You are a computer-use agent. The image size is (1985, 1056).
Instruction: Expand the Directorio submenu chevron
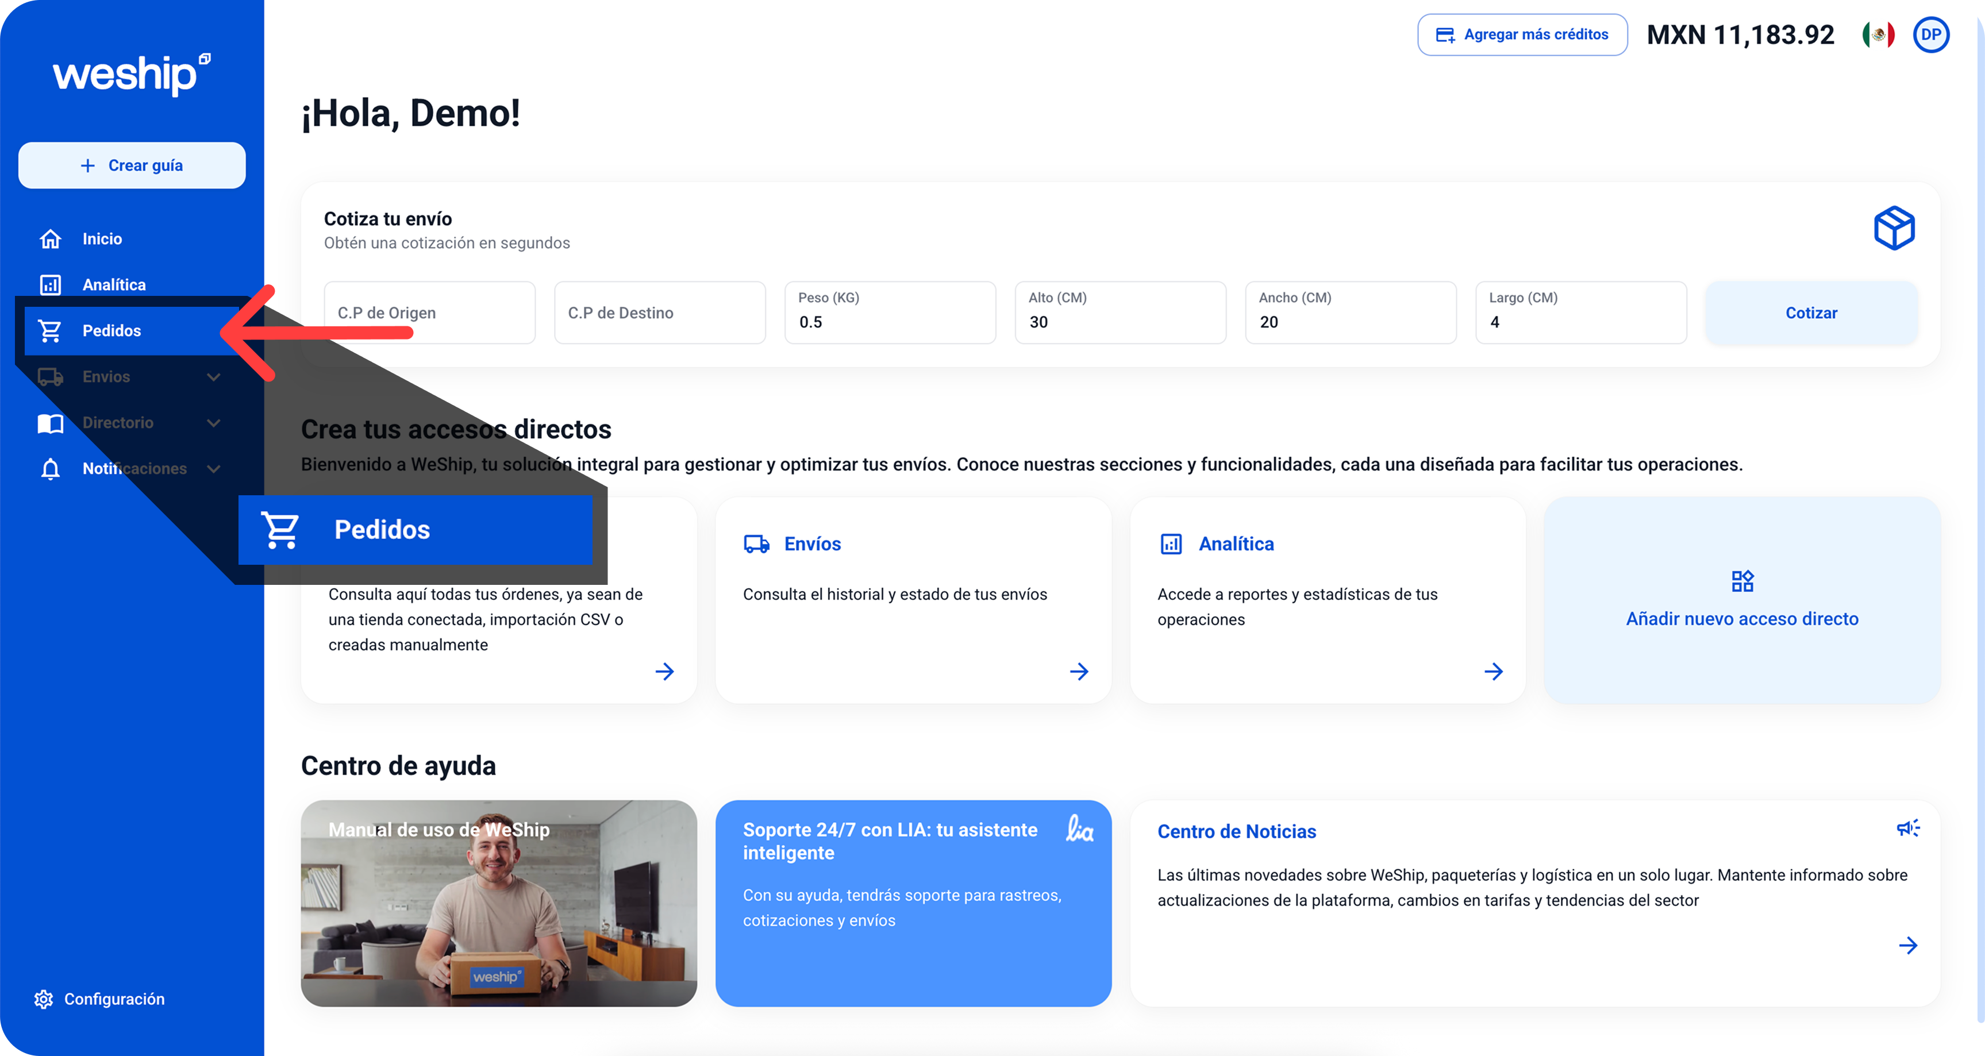pos(213,423)
